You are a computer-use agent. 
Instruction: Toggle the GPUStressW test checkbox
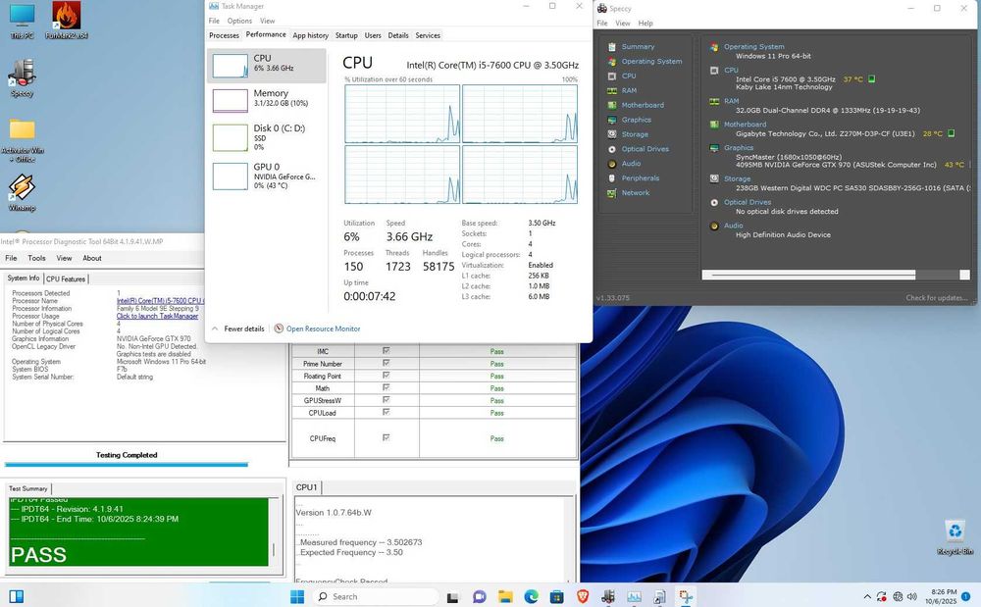pos(386,400)
